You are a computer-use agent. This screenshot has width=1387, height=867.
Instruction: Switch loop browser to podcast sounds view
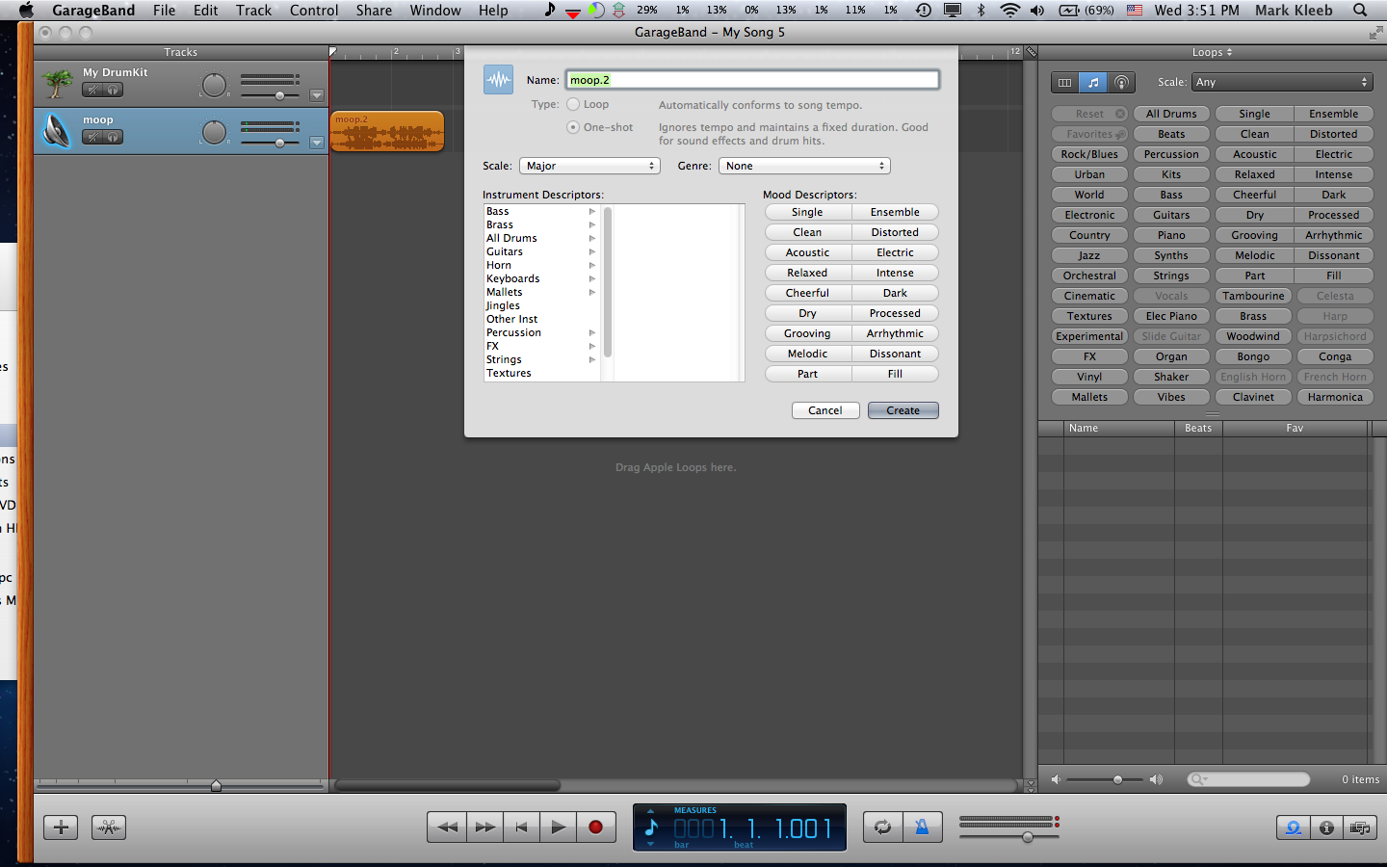pos(1121,82)
